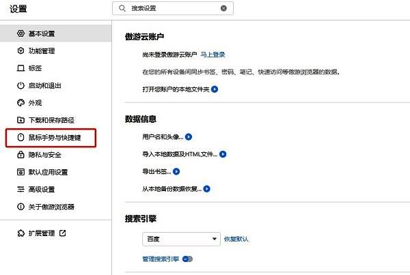Image resolution: width=410 pixels, height=275 pixels.
Task: Focus the 搜索设置 search input
Action: [174, 8]
